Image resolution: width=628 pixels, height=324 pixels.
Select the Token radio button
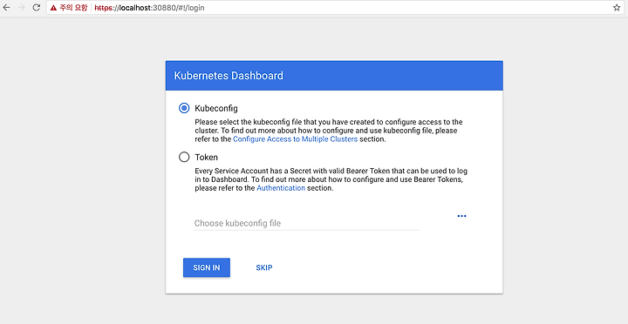pos(184,157)
